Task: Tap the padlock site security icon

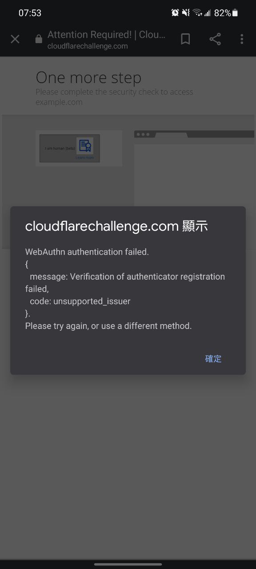Action: pyautogui.click(x=39, y=39)
